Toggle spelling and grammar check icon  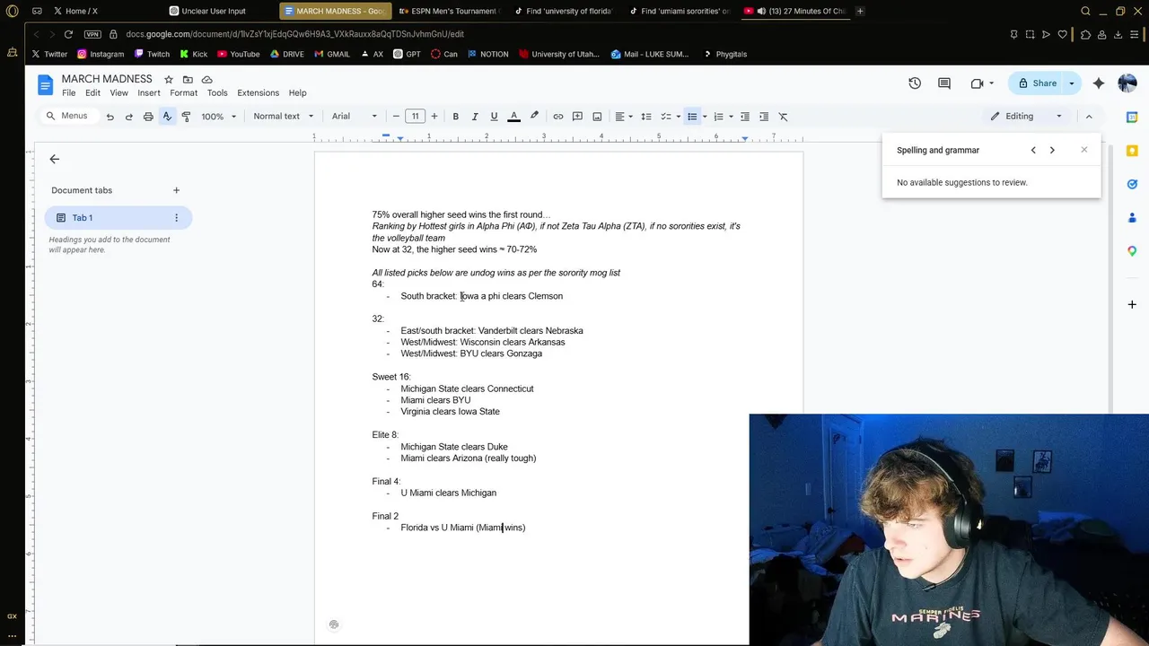(x=167, y=117)
